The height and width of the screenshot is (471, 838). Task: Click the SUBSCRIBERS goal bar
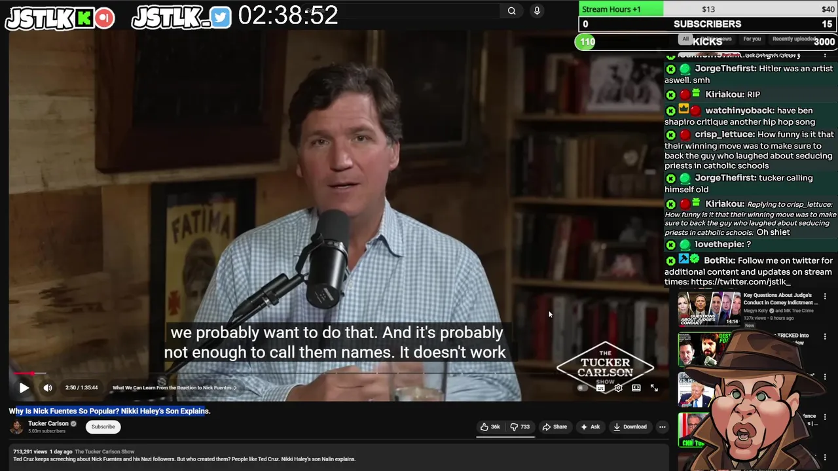tap(707, 24)
